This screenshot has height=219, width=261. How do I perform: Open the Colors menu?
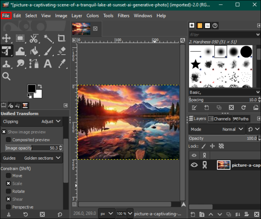point(93,16)
